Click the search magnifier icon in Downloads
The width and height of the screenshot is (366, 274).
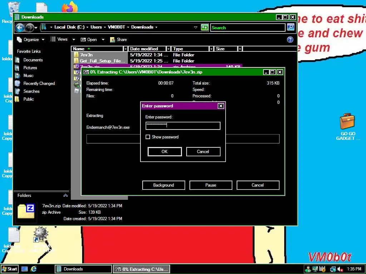pos(291,27)
